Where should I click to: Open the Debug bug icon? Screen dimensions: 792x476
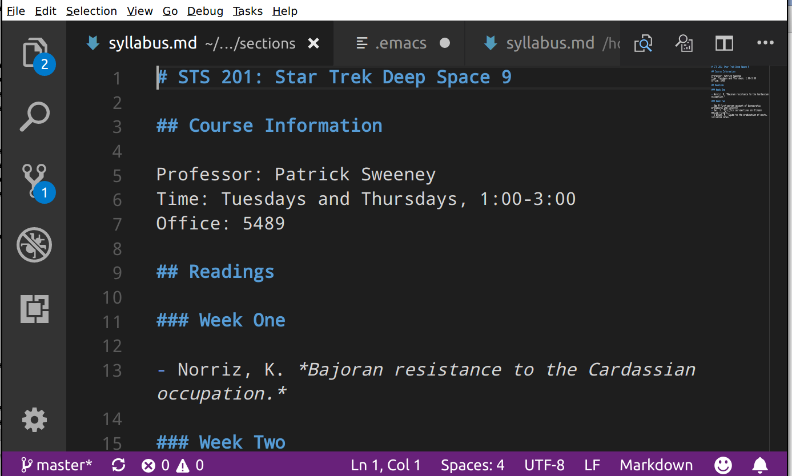point(34,245)
